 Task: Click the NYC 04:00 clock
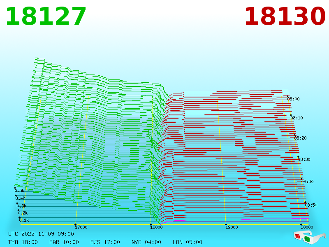[x=146, y=242]
